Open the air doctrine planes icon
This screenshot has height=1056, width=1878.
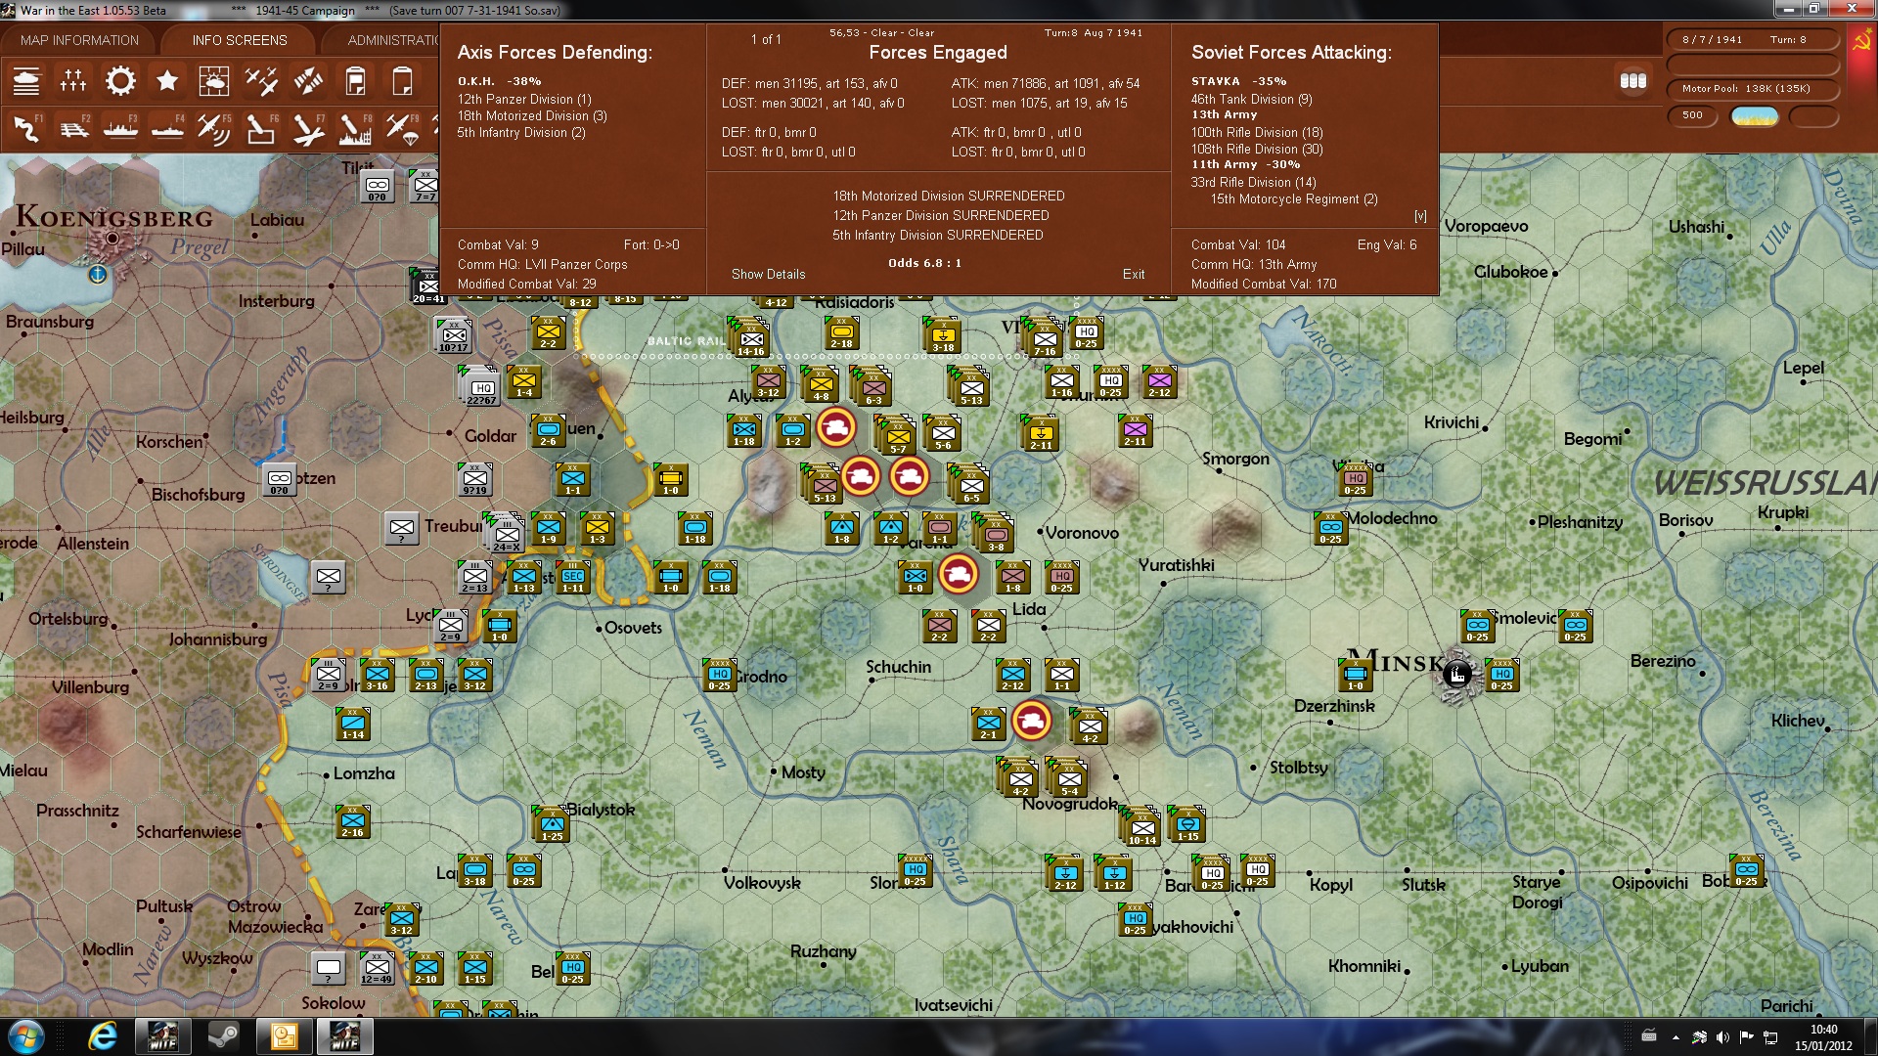pos(261,81)
